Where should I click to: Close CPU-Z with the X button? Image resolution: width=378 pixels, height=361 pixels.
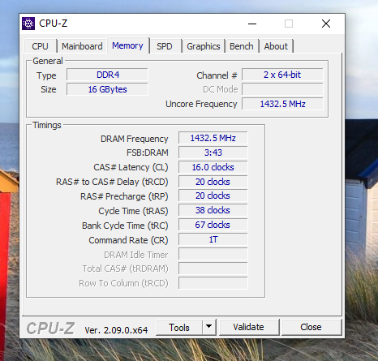tap(326, 24)
